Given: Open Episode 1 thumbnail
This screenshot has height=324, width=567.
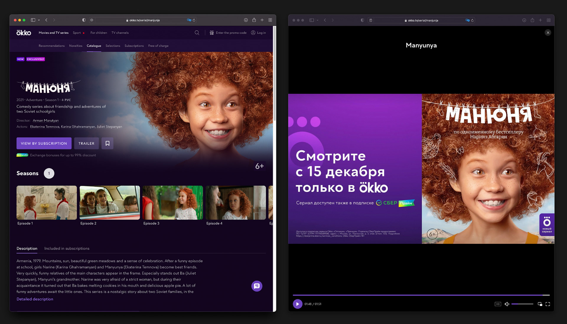Looking at the screenshot, I should (47, 203).
